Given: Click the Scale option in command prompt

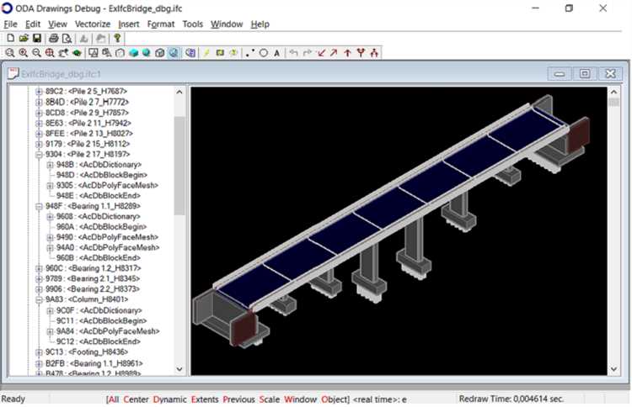Looking at the screenshot, I should (270, 399).
